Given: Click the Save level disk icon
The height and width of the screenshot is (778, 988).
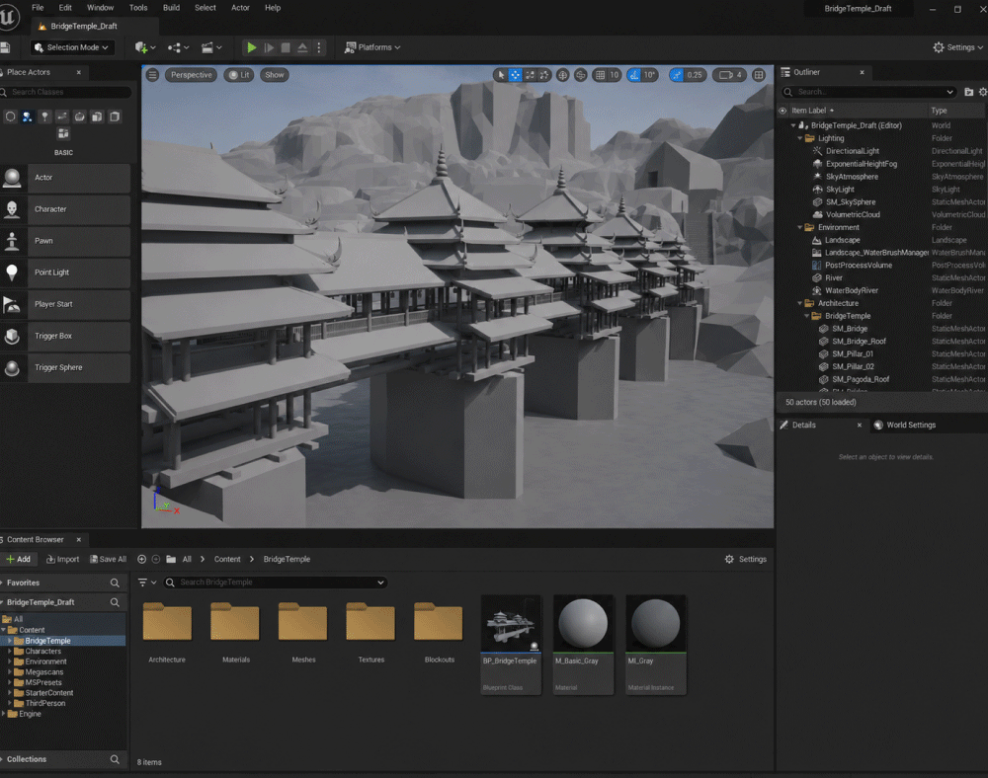Looking at the screenshot, I should click(x=6, y=47).
